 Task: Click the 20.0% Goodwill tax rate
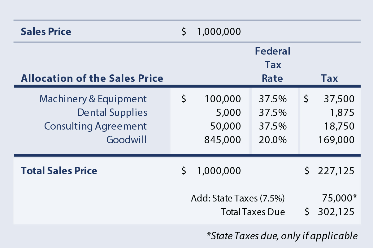click(x=272, y=140)
